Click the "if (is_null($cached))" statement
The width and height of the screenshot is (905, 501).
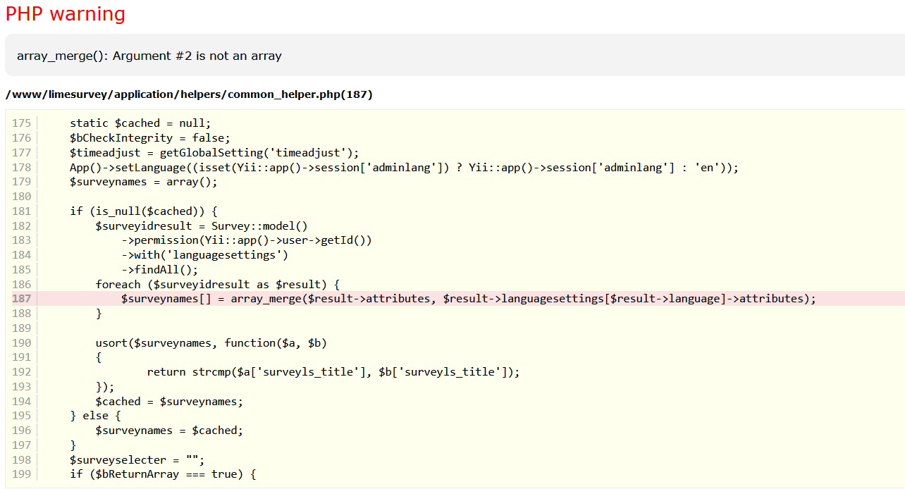tap(144, 211)
